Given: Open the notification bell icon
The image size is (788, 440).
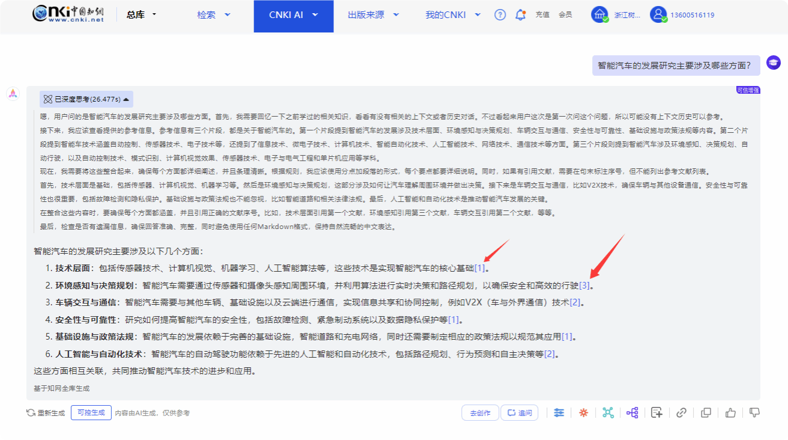Looking at the screenshot, I should pos(520,15).
